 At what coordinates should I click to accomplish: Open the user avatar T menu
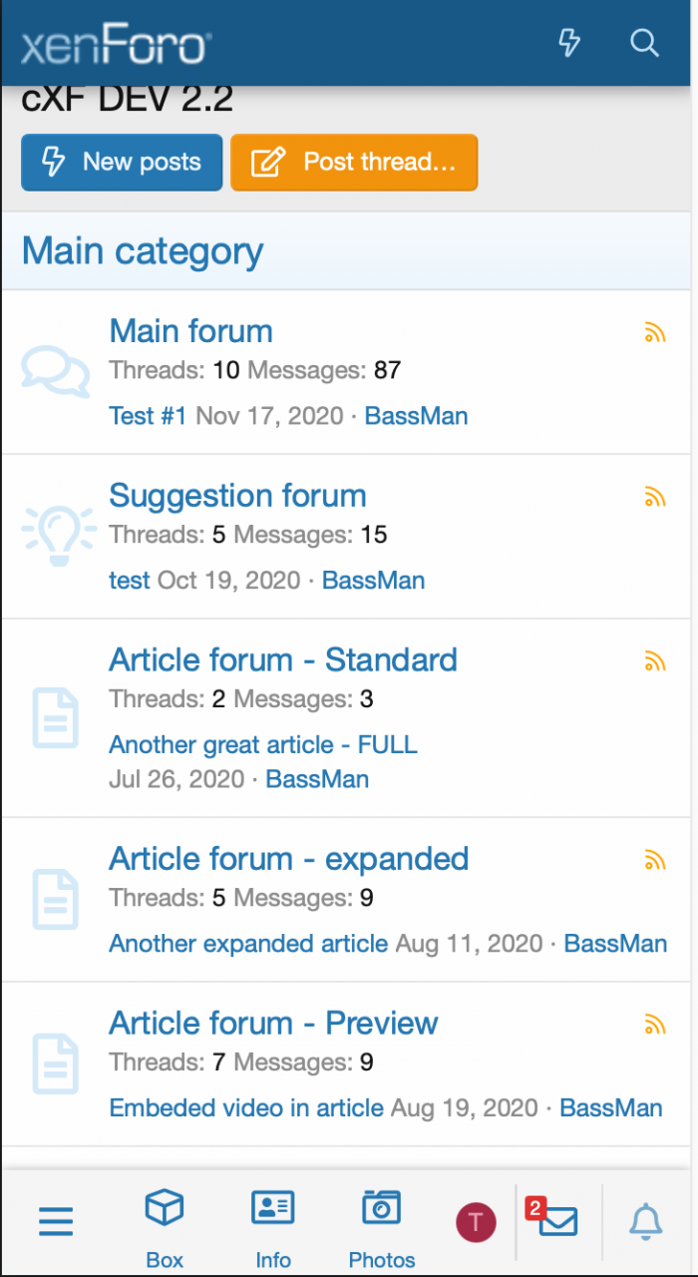(x=476, y=1222)
